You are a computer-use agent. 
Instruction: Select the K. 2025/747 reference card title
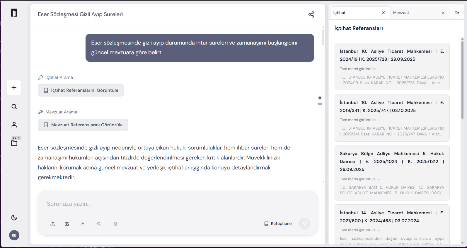(392, 106)
